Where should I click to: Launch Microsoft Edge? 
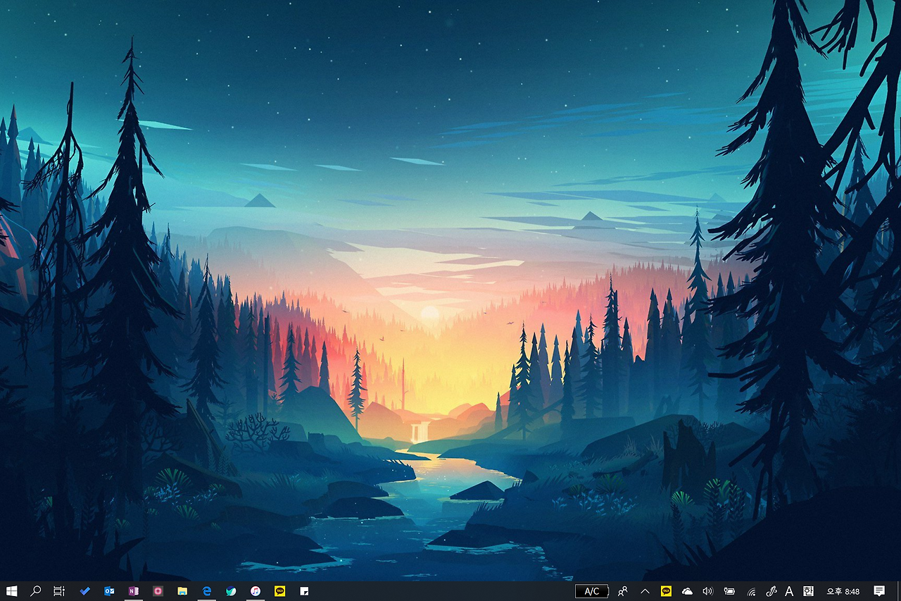208,591
